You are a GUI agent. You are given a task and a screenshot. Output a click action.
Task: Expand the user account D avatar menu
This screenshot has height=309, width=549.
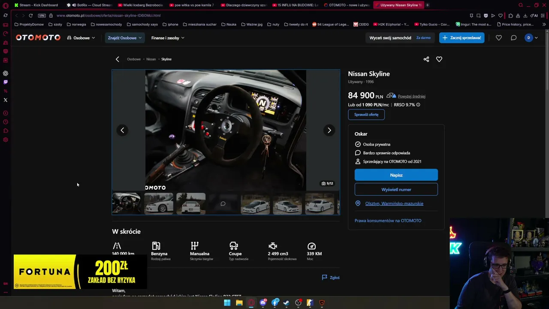pos(531,38)
